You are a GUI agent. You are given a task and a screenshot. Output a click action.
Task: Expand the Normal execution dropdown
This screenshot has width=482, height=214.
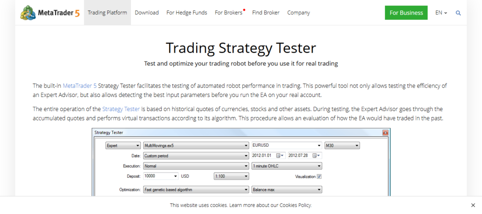[x=196, y=166]
